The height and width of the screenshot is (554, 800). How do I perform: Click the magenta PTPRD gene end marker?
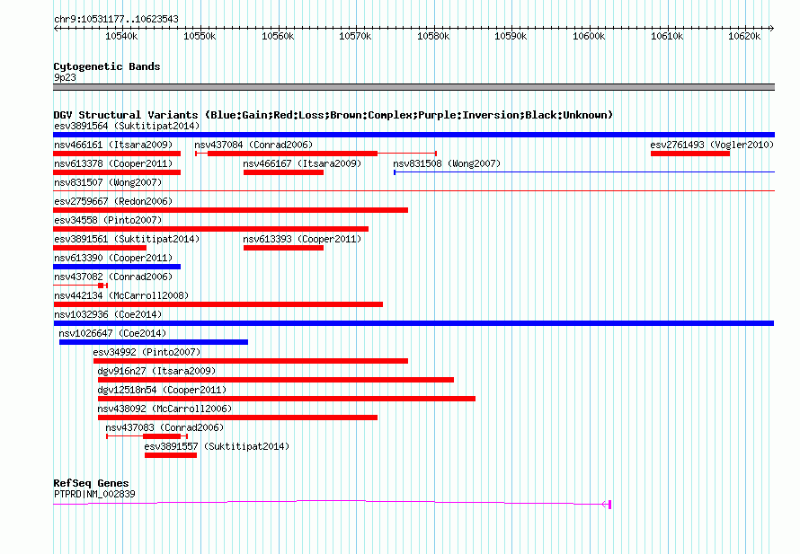[609, 505]
